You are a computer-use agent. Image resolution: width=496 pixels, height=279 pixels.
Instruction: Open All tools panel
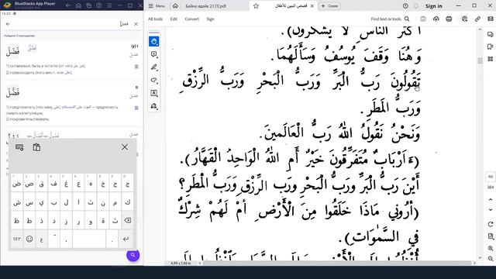pyautogui.click(x=155, y=19)
